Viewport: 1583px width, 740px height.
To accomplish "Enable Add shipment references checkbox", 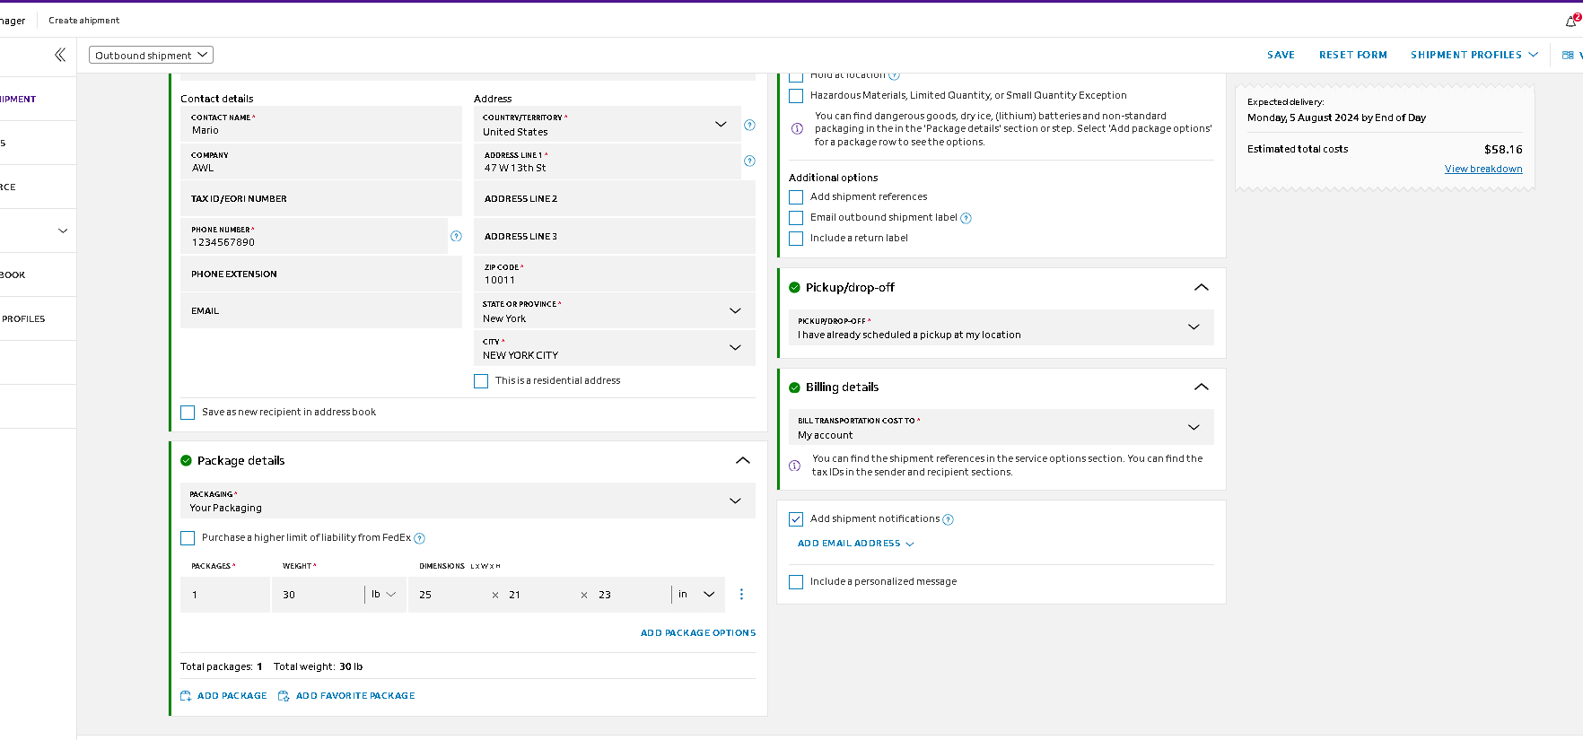I will (x=796, y=197).
